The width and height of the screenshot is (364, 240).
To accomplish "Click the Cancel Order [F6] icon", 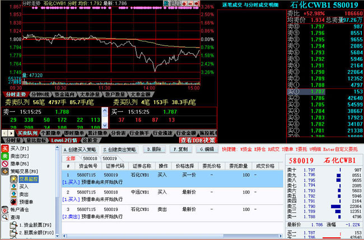I will tap(6, 163).
